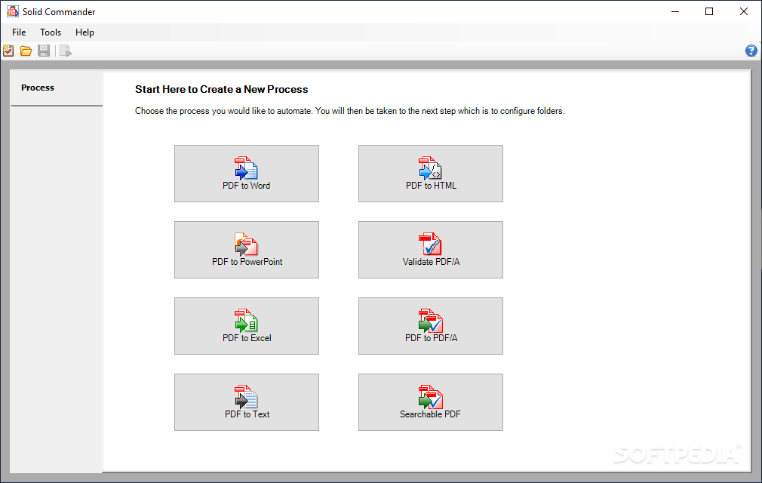Choose the PDF to HTML process
The image size is (762, 483).
[431, 174]
